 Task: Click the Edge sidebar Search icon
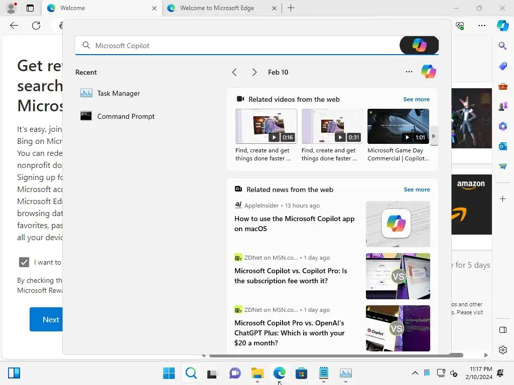click(502, 46)
